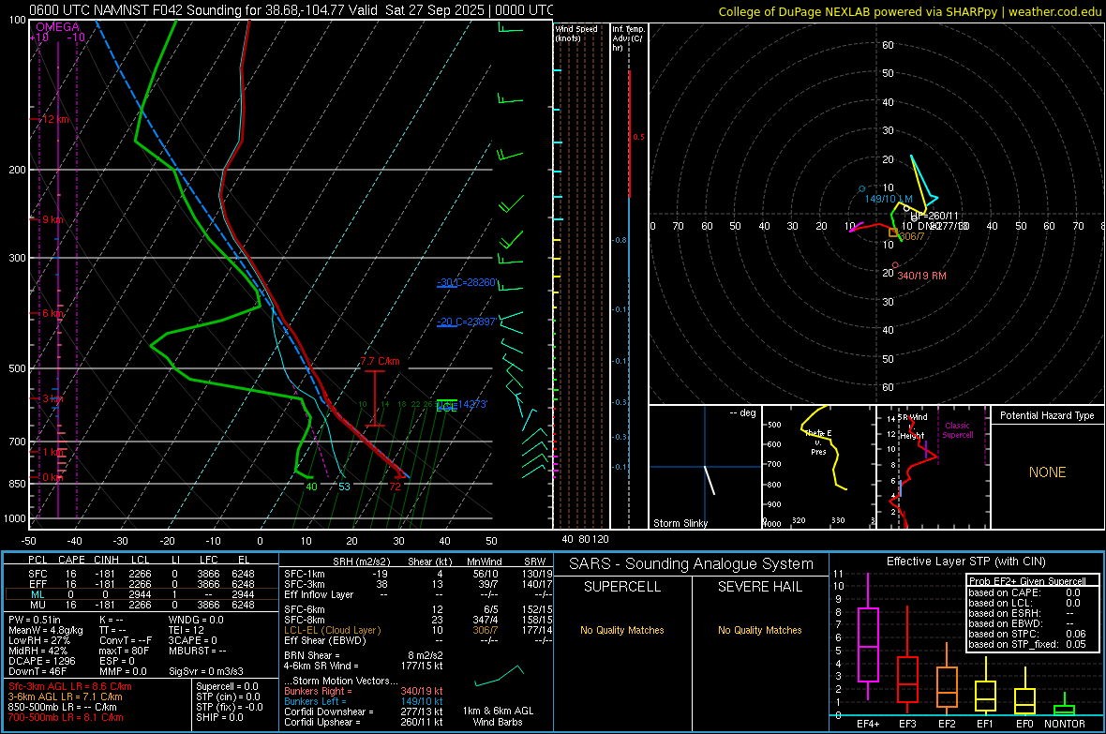This screenshot has height=734, width=1106.
Task: Click the DCAPE = 1296 value
Action: [x=42, y=661]
